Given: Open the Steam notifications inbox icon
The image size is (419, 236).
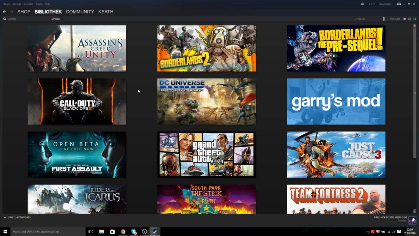Looking at the screenshot, I should click(362, 4).
